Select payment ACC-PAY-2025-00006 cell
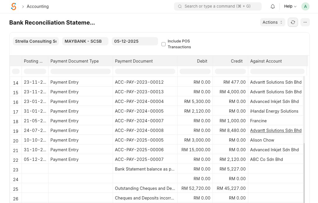The height and width of the screenshot is (203, 318). 139,150
